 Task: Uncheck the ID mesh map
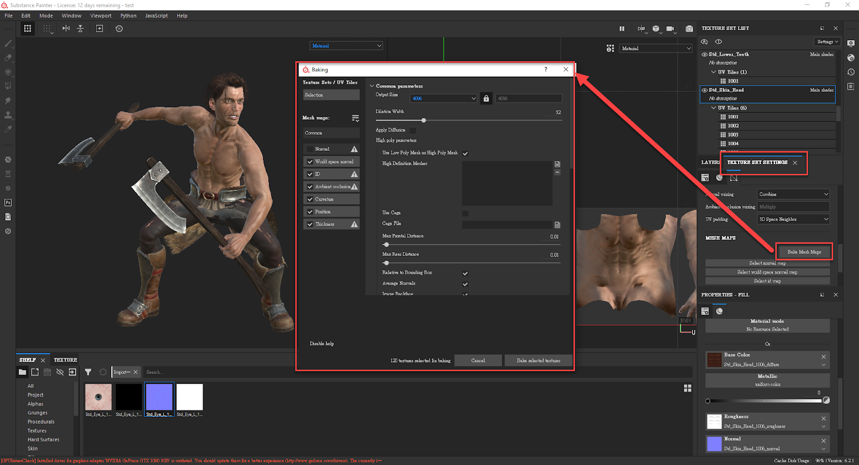(310, 174)
